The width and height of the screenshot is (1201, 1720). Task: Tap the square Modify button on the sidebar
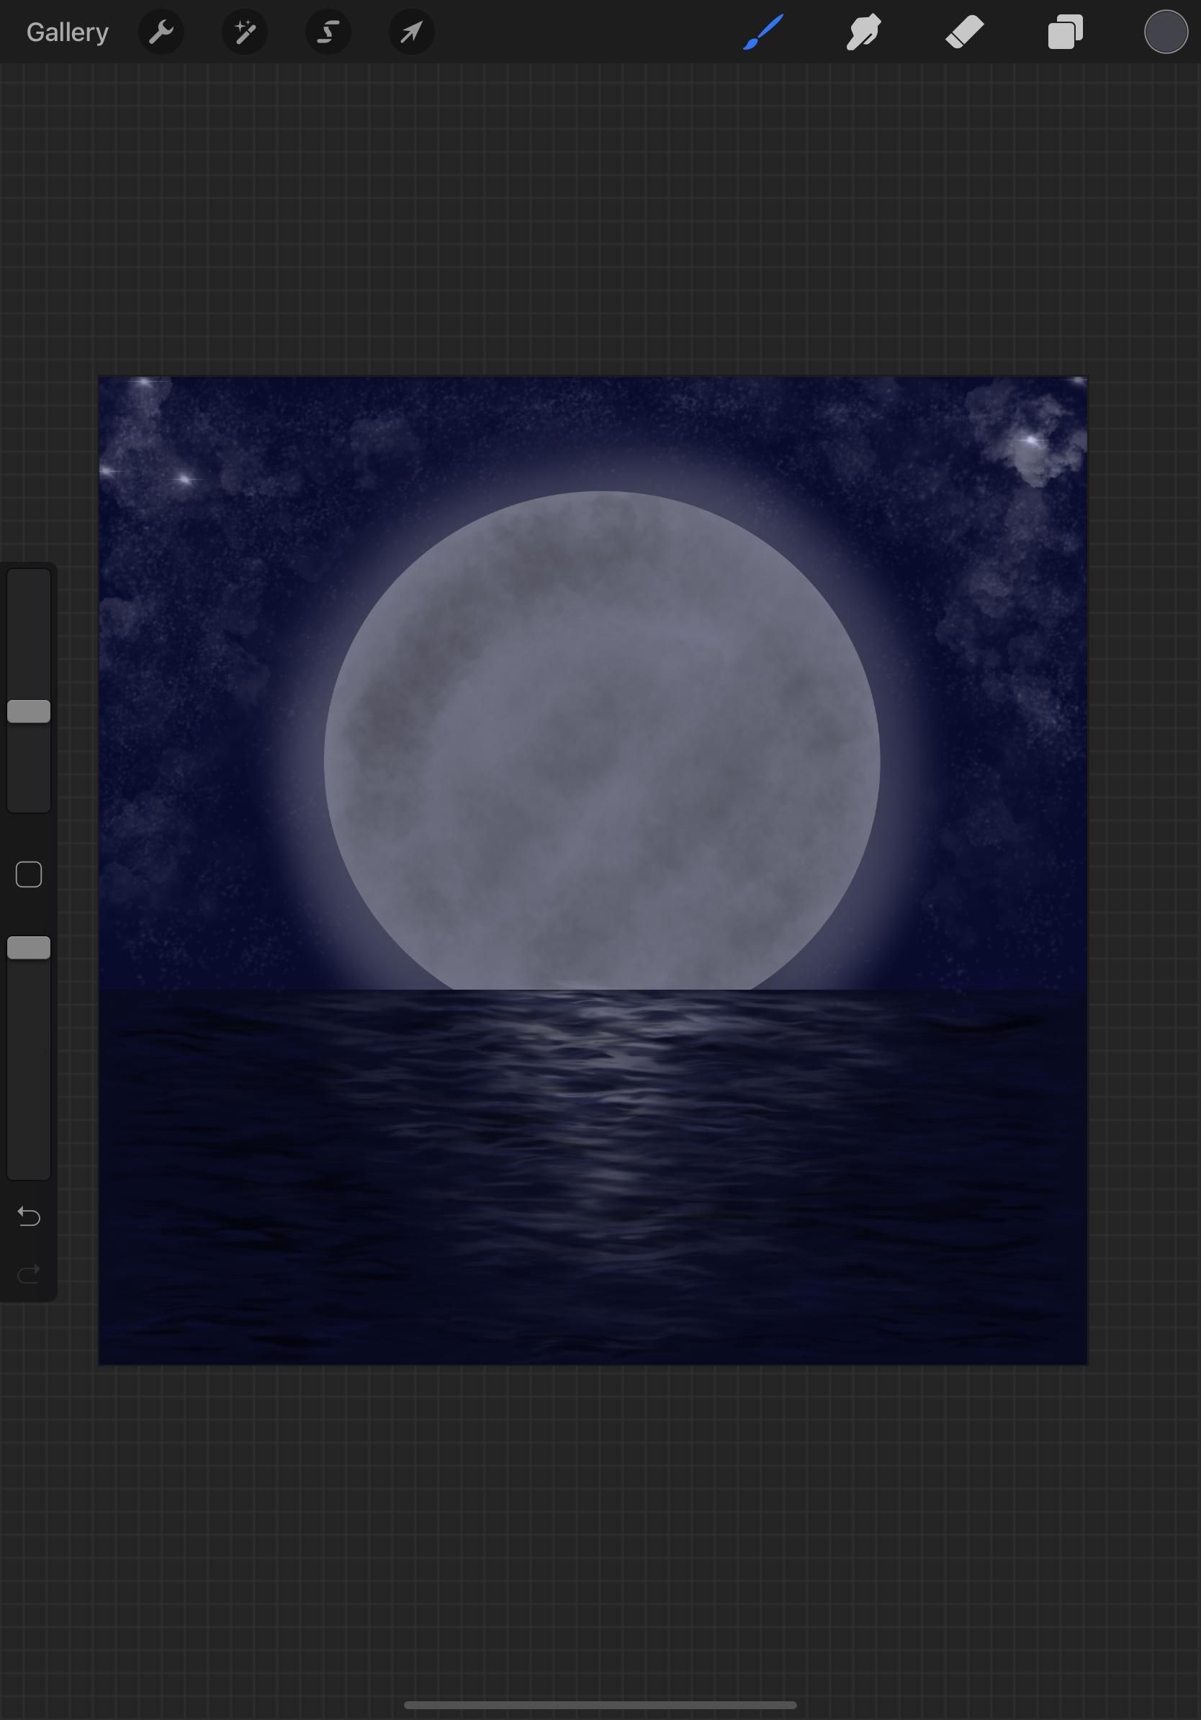(29, 874)
